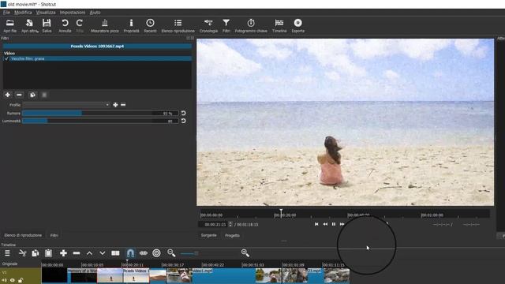The width and height of the screenshot is (505, 284).
Task: Paste the clip into the timeline
Action: coord(48,253)
